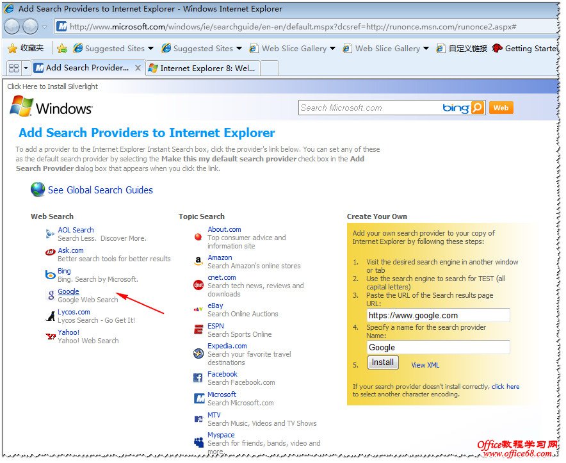
Task: Click the MTV logo icon
Action: pyautogui.click(x=198, y=419)
